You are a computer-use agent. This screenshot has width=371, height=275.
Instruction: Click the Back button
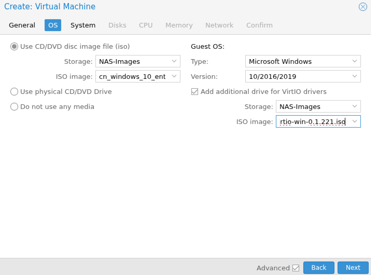point(319,267)
